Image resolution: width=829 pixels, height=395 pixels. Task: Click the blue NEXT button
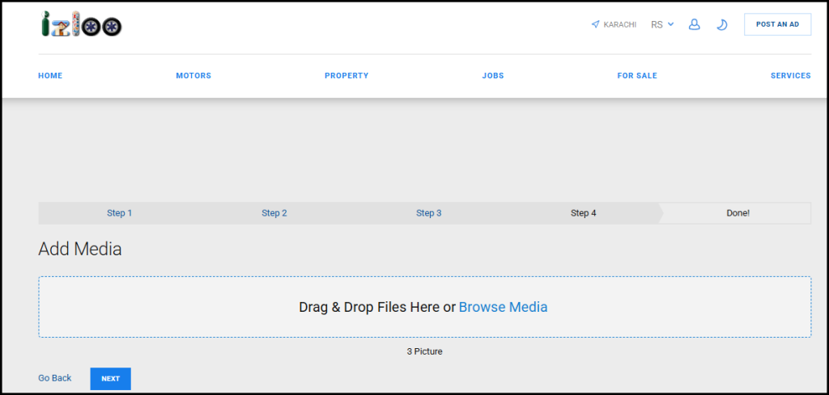click(110, 379)
